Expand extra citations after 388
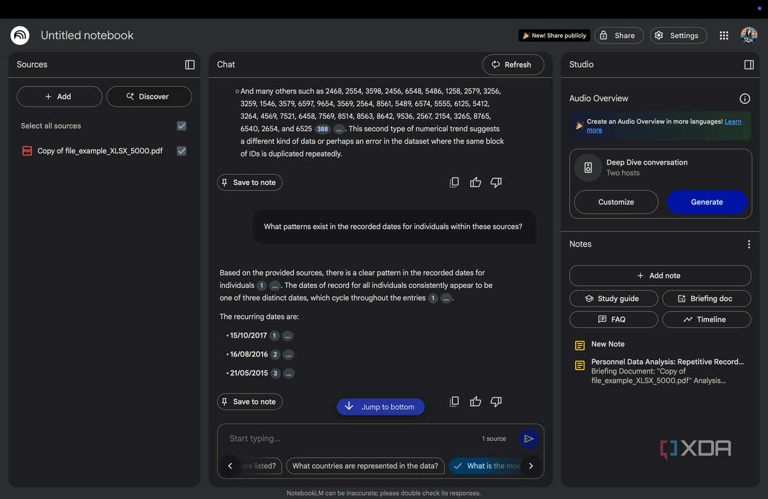 tap(339, 129)
